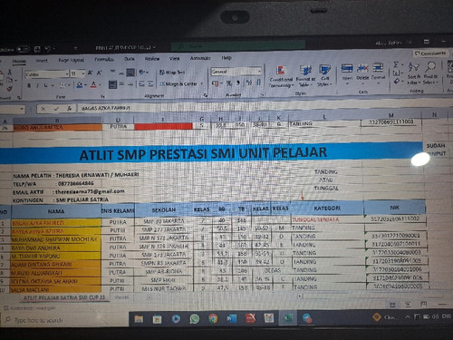Toggle Underline formatting
Image resolution: width=453 pixels, height=340 pixels.
click(x=45, y=85)
